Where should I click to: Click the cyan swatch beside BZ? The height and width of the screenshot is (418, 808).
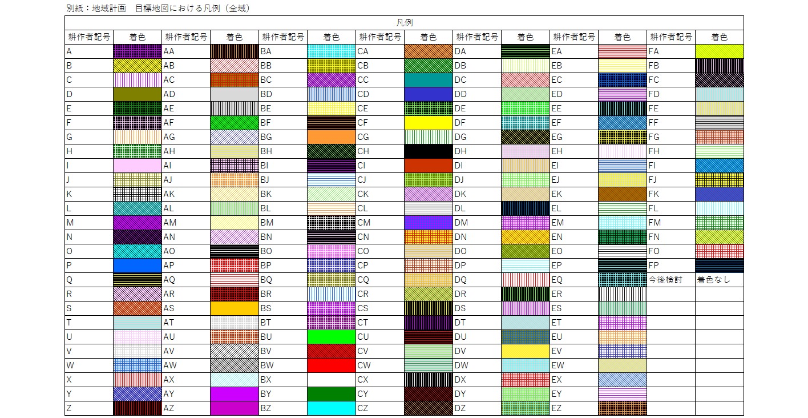point(332,408)
